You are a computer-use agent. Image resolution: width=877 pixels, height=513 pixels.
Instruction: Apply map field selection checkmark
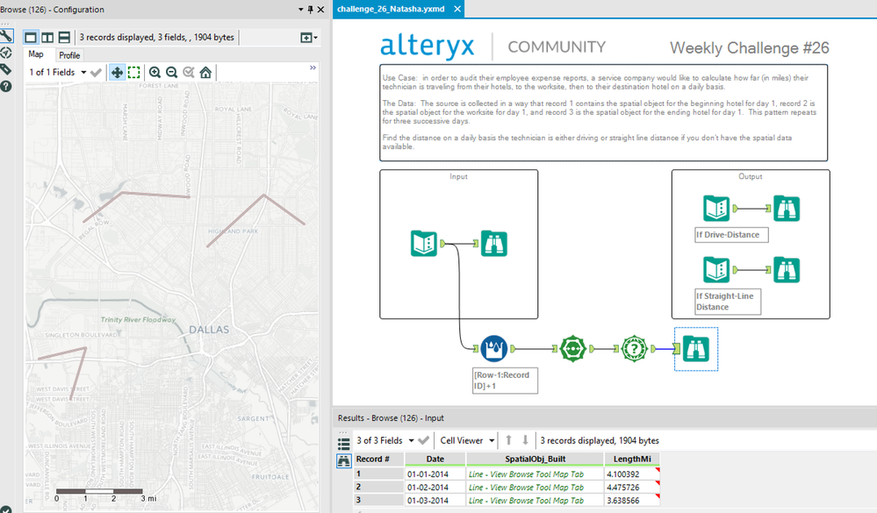pos(96,72)
